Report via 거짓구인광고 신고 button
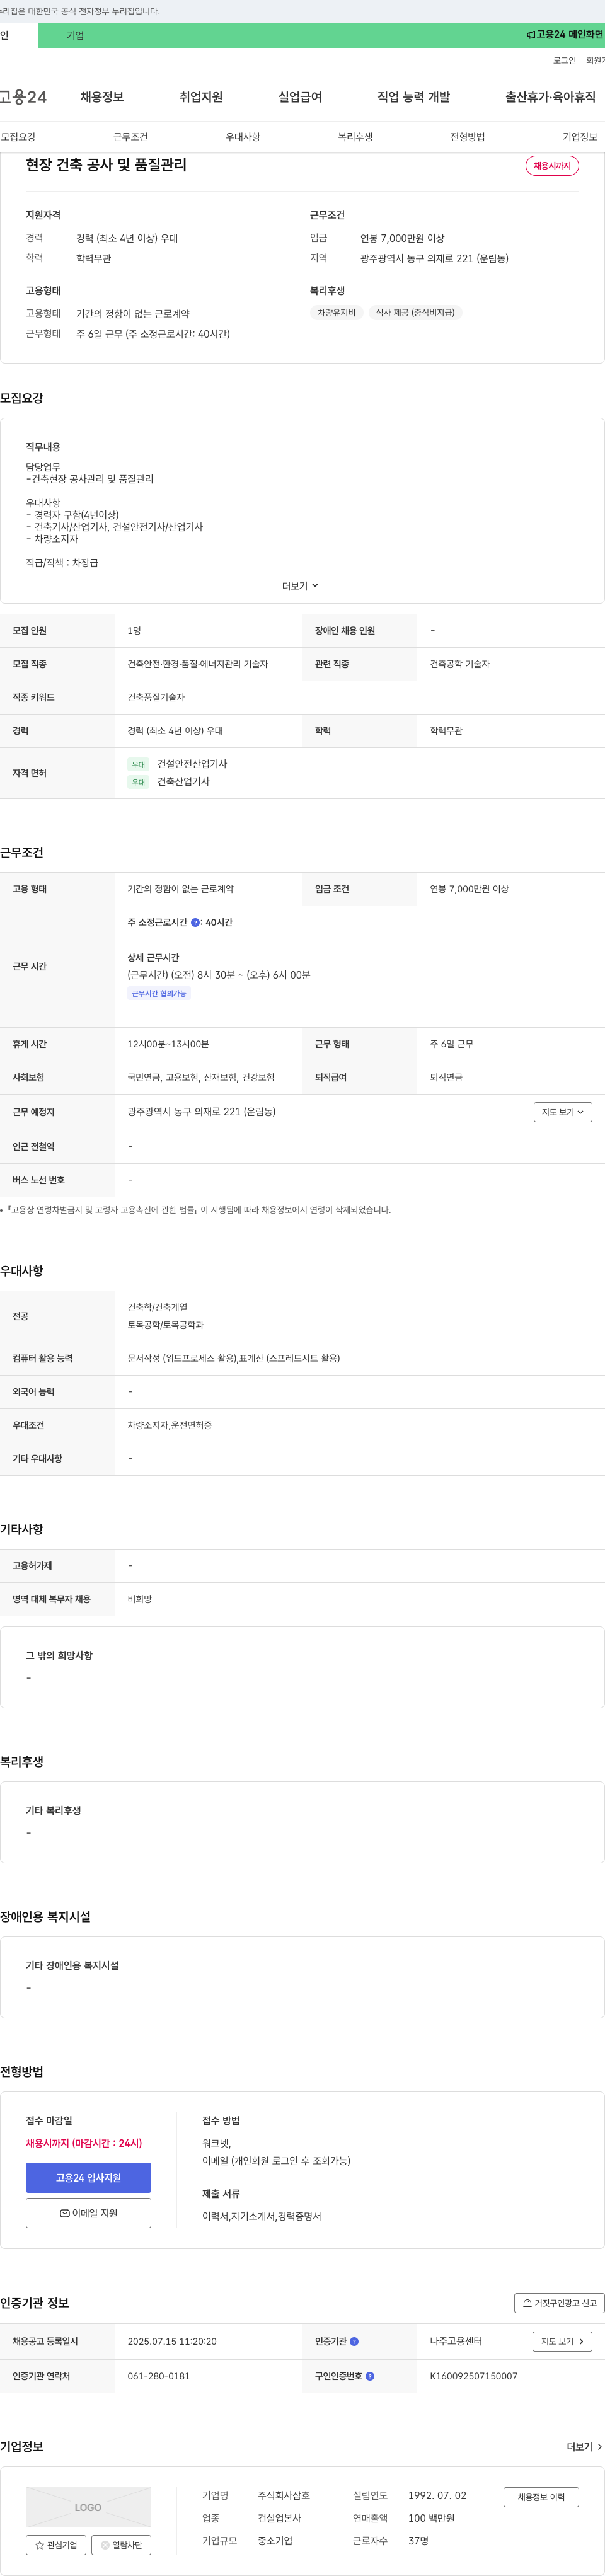 coord(559,2303)
